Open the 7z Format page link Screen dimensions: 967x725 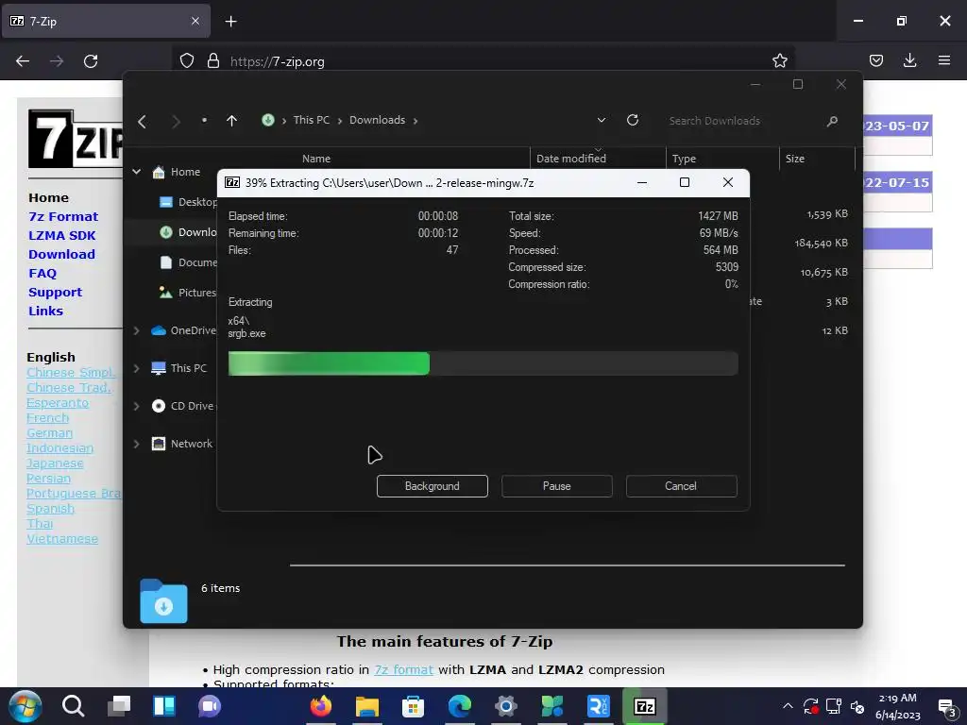[63, 216]
